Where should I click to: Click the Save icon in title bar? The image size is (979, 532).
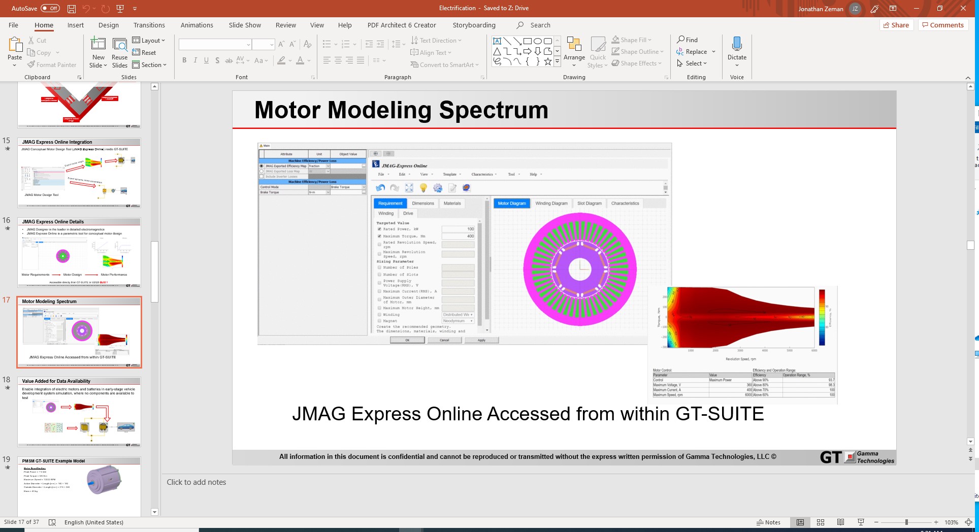[x=72, y=9]
